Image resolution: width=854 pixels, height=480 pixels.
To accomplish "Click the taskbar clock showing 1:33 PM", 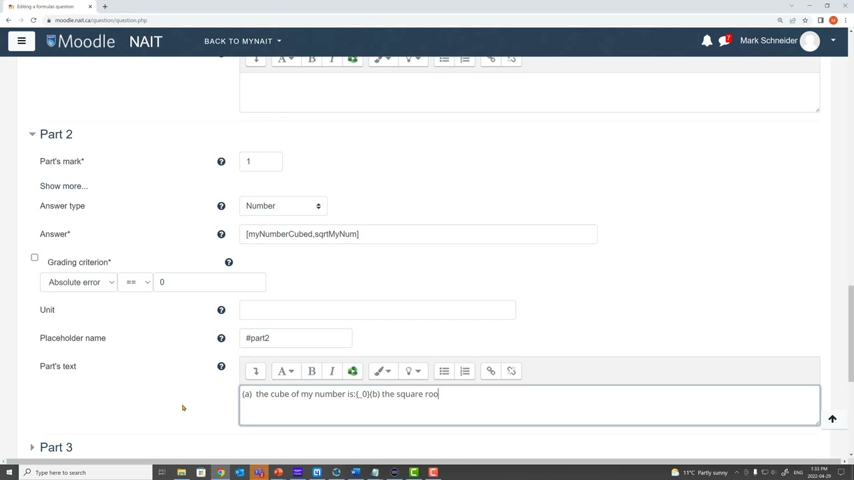I will coord(819,473).
